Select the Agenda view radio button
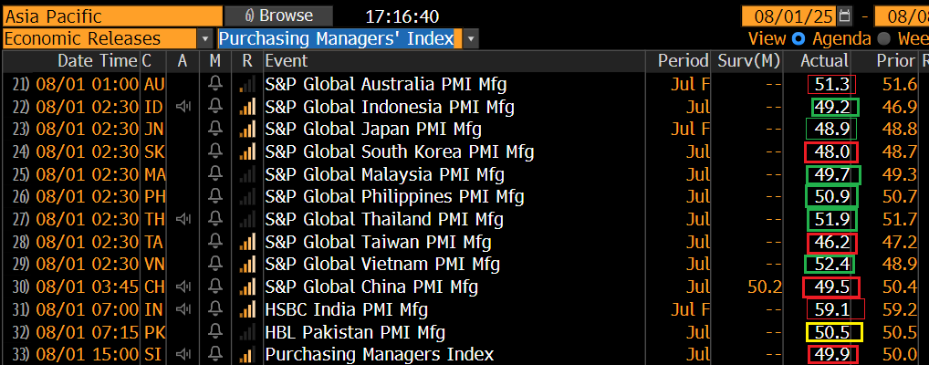The image size is (929, 365). pos(799,38)
